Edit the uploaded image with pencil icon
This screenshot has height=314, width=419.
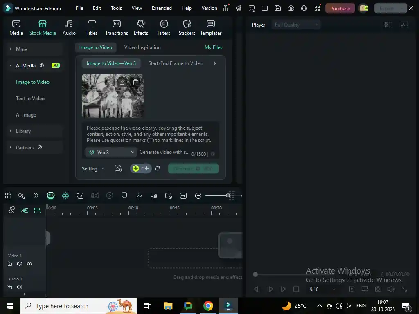tap(122, 82)
